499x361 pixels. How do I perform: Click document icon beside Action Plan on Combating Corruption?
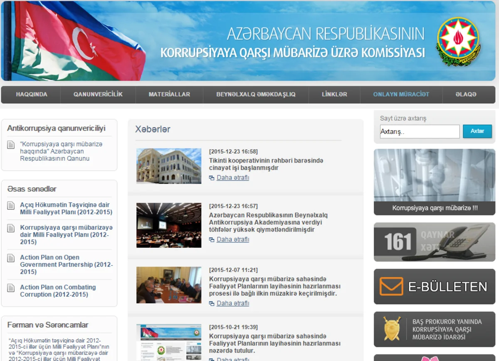click(x=11, y=288)
